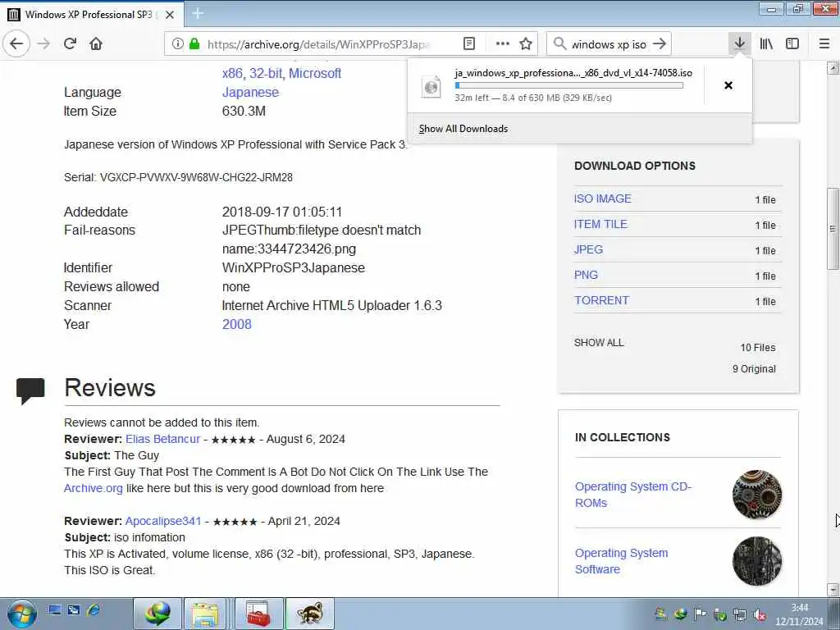Image resolution: width=840 pixels, height=630 pixels.
Task: Open the 2008 year link
Action: (x=237, y=324)
